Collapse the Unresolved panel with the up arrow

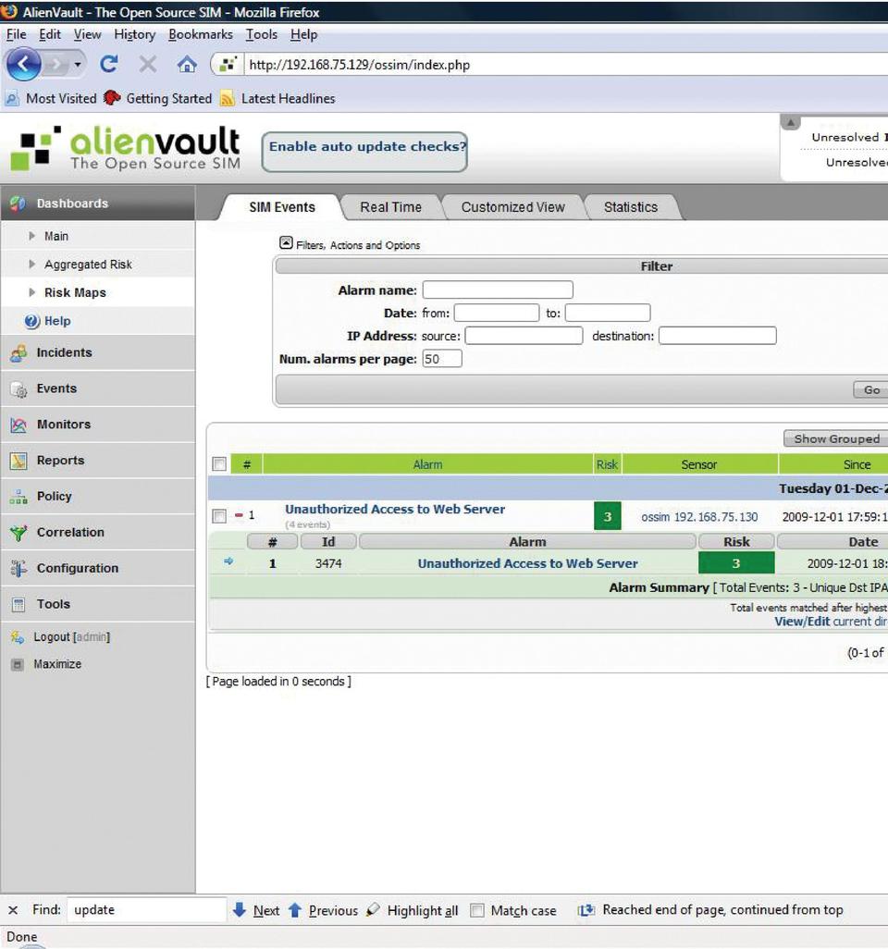pyautogui.click(x=791, y=122)
